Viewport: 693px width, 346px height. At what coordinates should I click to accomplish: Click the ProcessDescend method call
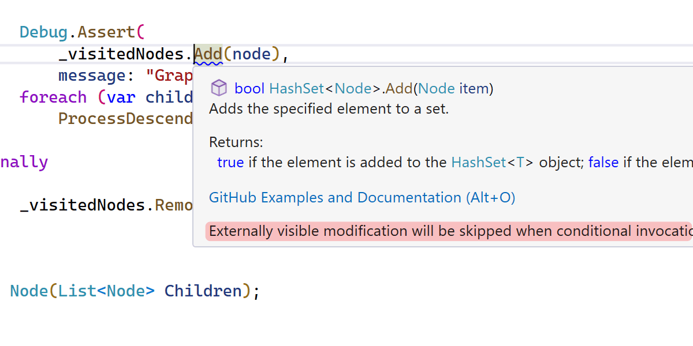pyautogui.click(x=125, y=119)
